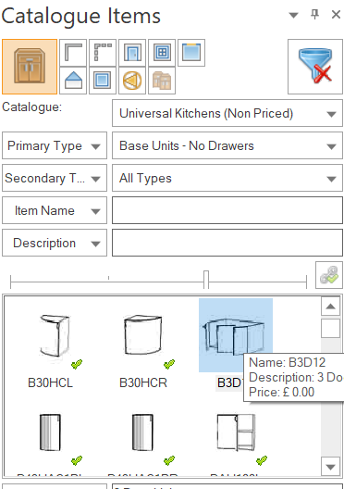
Task: Click the L-shaped corner worktop icon
Action: [73, 53]
